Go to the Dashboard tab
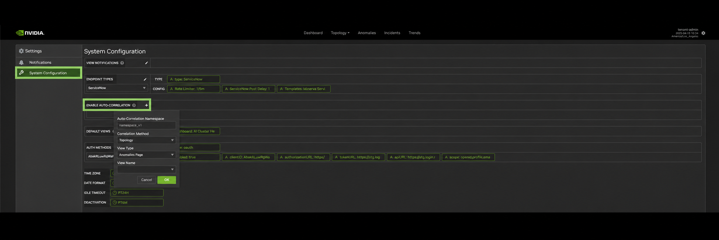719x240 pixels. [x=313, y=33]
